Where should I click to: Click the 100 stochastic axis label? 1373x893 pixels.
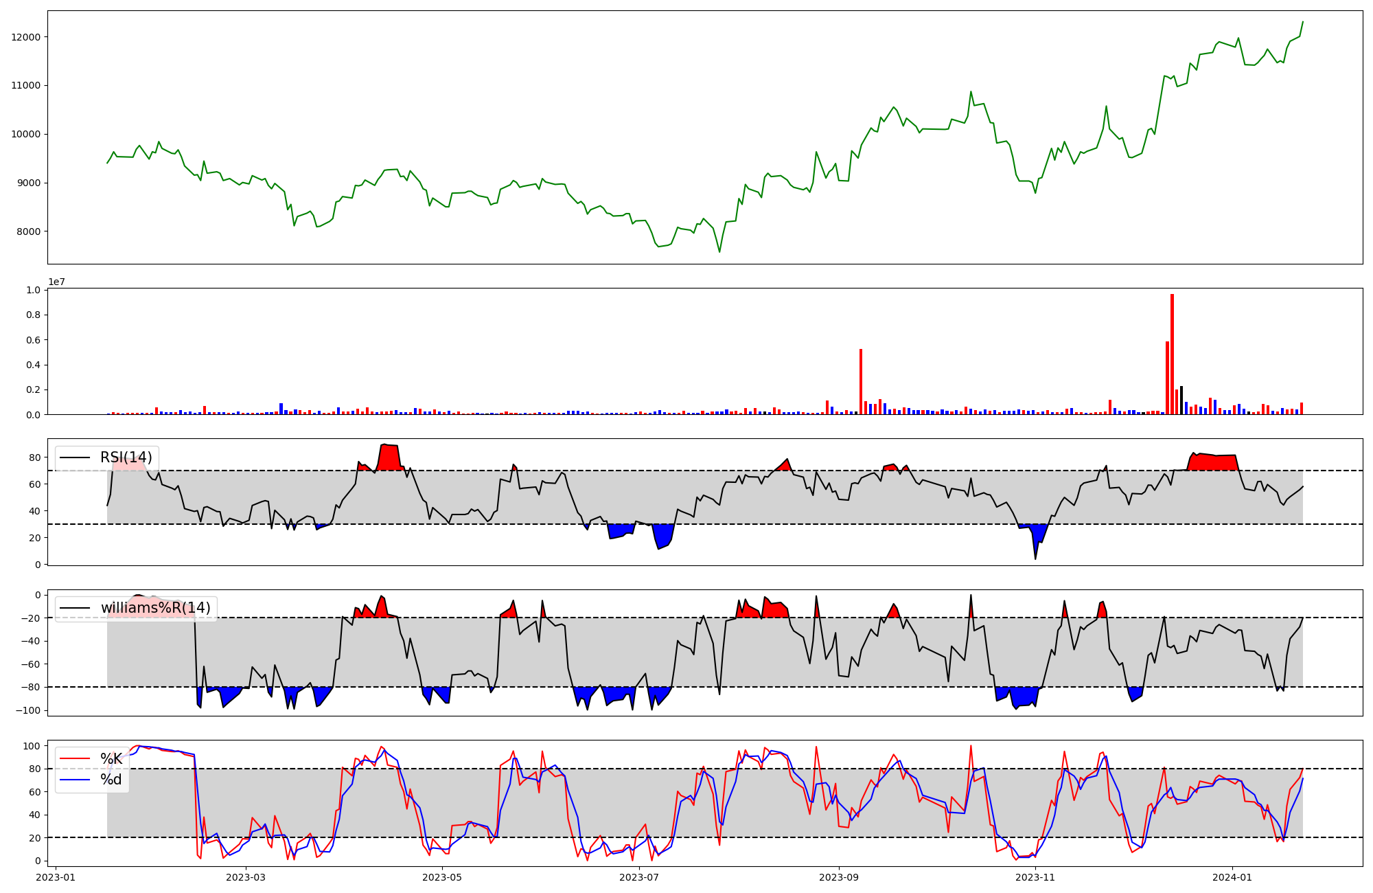[32, 746]
